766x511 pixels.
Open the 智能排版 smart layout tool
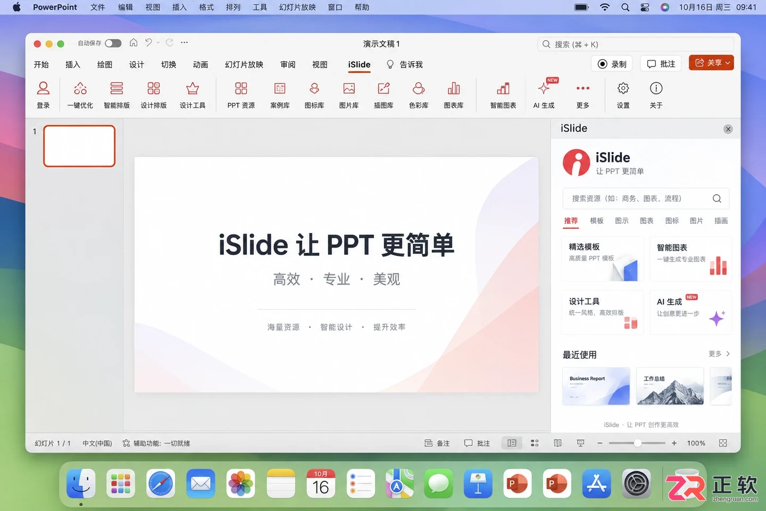point(116,94)
